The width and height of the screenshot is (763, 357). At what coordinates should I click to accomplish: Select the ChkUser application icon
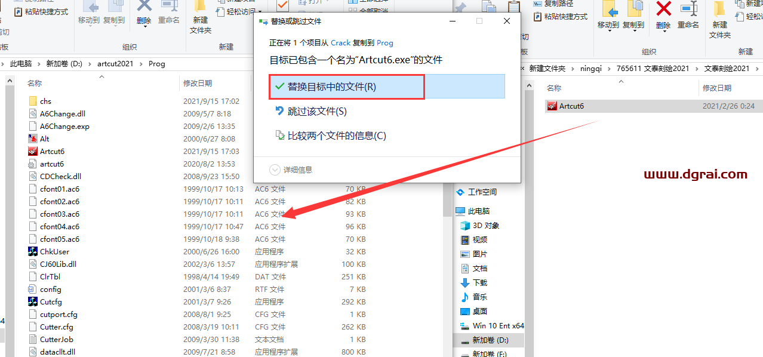pyautogui.click(x=33, y=251)
